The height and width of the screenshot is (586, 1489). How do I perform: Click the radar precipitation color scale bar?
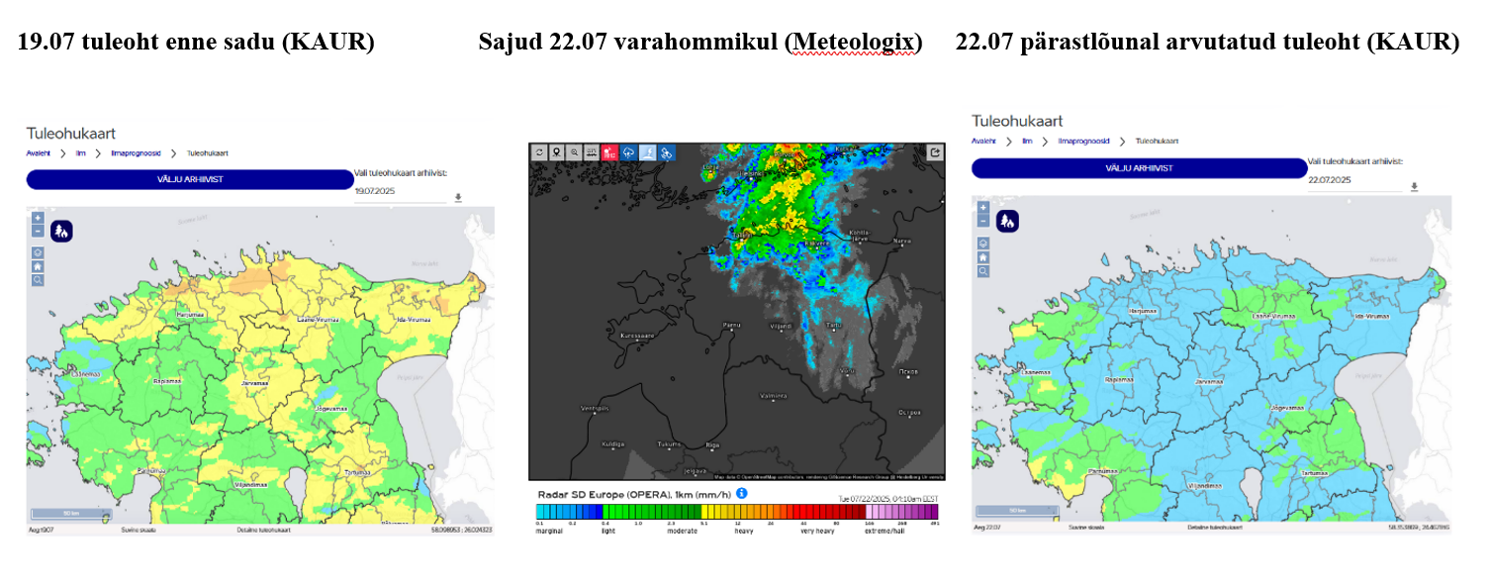736,512
